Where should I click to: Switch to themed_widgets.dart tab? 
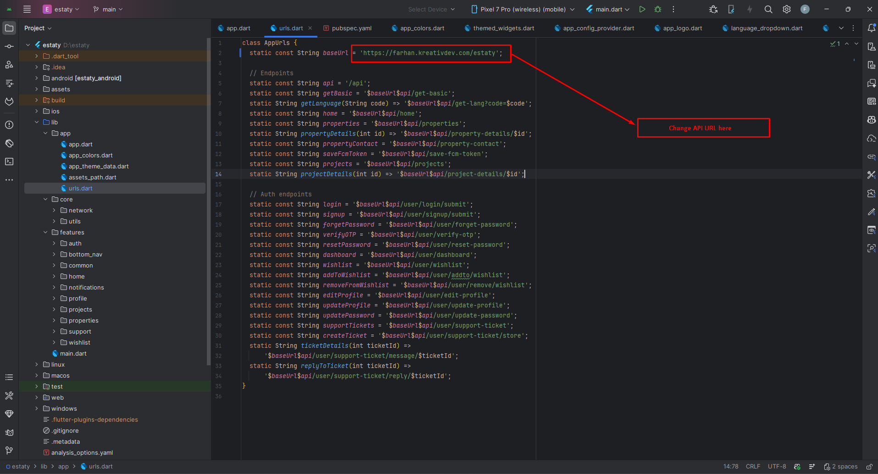tap(499, 28)
